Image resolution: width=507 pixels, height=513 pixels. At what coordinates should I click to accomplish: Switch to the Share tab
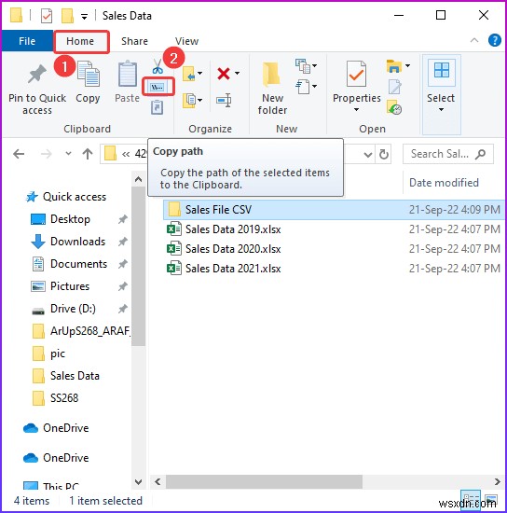click(x=134, y=41)
